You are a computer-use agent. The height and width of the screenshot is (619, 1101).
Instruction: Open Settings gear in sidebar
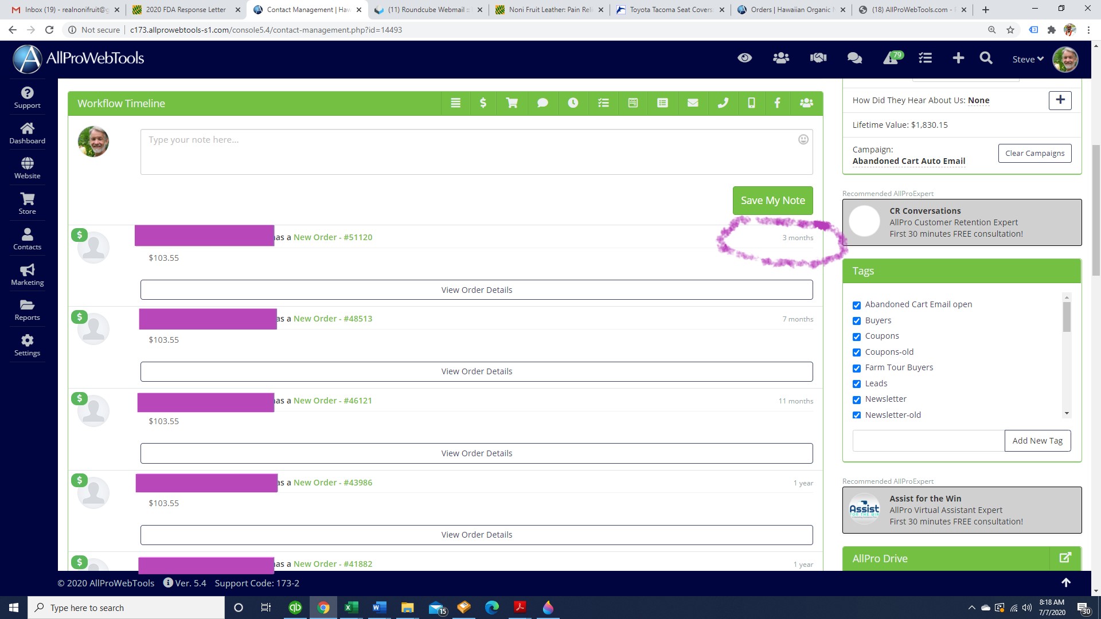click(x=27, y=345)
